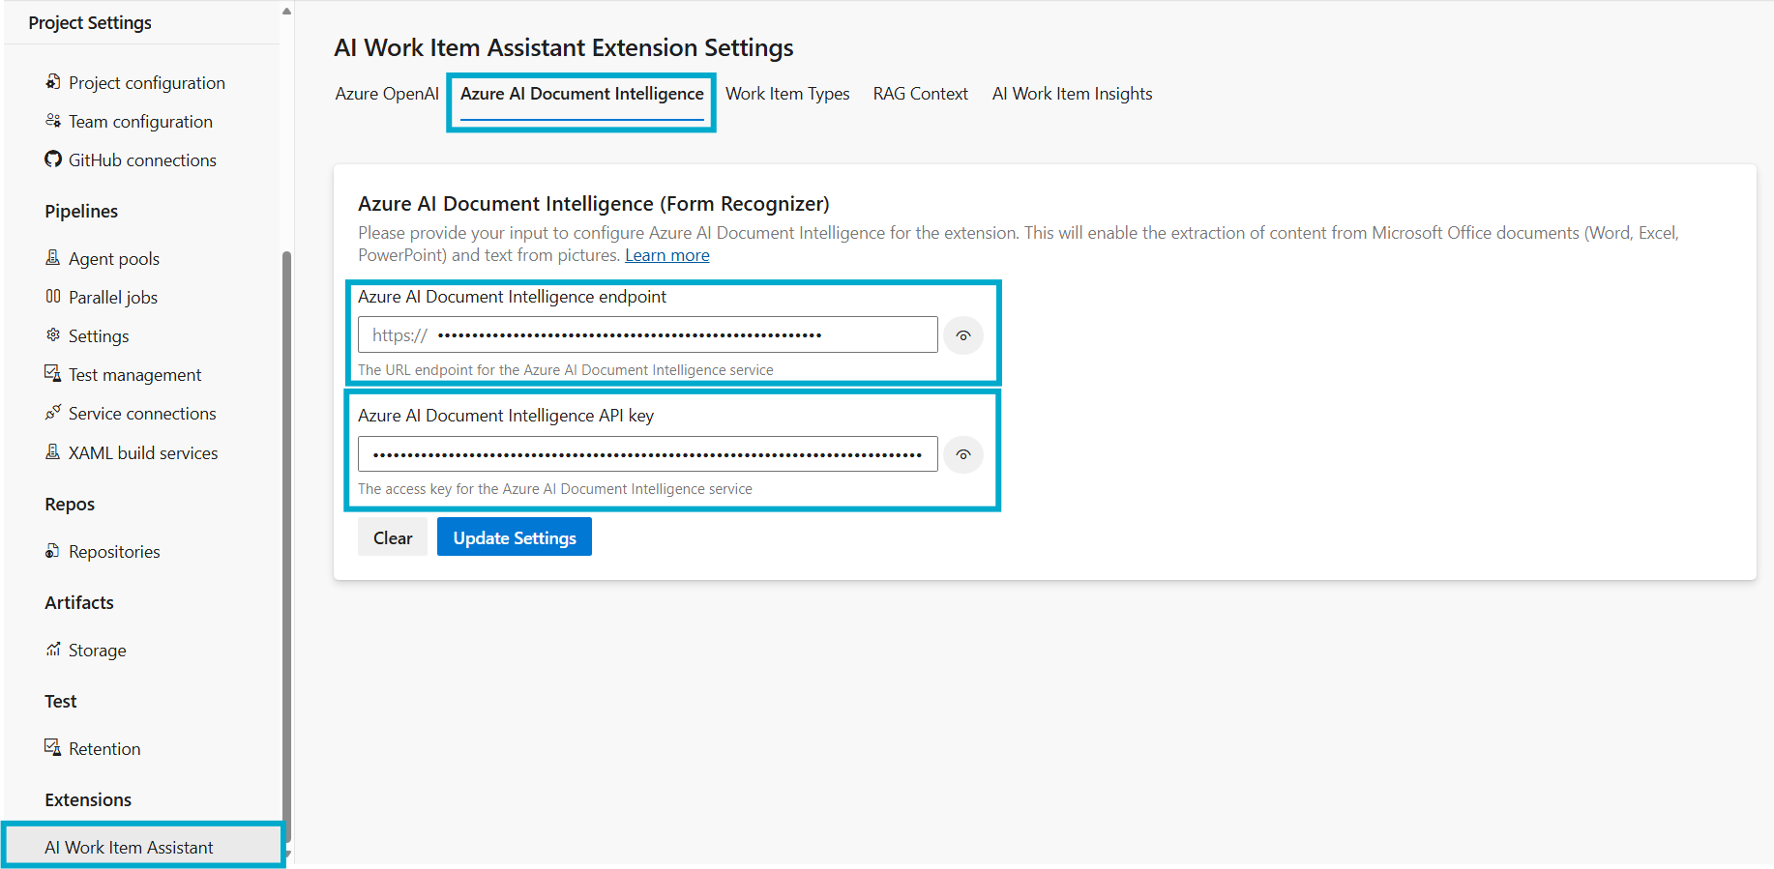Image resolution: width=1774 pixels, height=869 pixels.
Task: Open the AI Work Item Insights tab
Action: (x=1072, y=94)
